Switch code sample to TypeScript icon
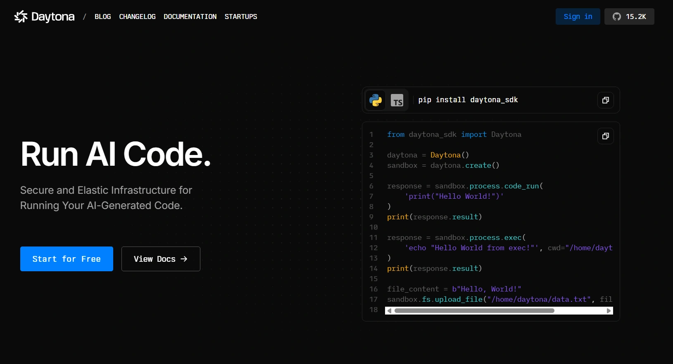 pos(397,100)
